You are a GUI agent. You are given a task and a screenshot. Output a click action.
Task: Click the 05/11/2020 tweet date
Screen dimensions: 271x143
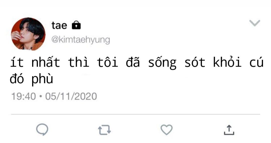tap(71, 96)
